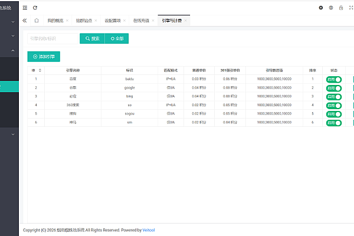This screenshot has width=354, height=236.
Task: Click the add engine button
Action: coord(44,57)
